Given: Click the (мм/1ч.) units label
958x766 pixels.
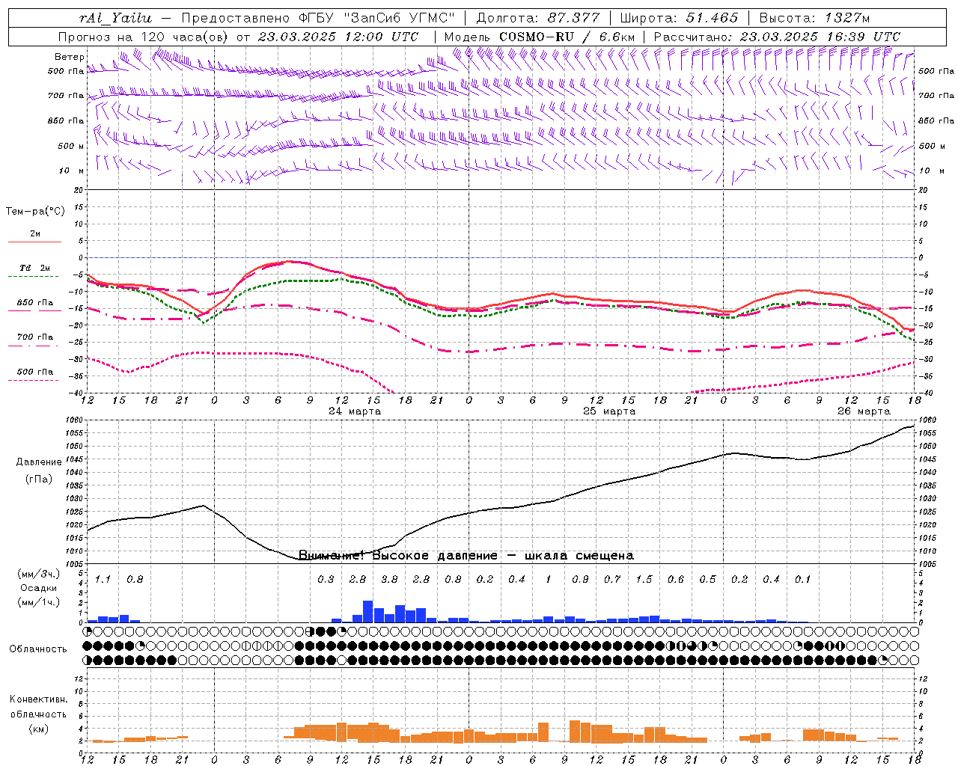Looking at the screenshot, I should point(39,602).
